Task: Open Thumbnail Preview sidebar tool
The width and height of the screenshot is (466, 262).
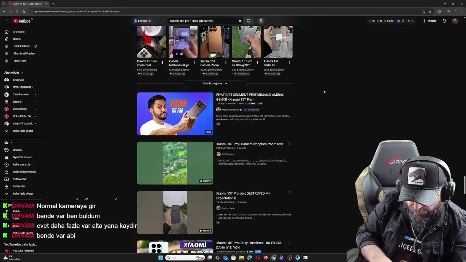Action: click(24, 53)
